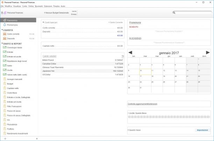The height and width of the screenshot is (141, 214).
Task: Click the Impostazioni button
Action: coord(202,130)
